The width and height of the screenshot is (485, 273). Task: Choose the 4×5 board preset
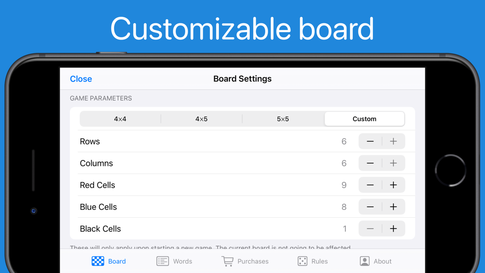pyautogui.click(x=201, y=119)
